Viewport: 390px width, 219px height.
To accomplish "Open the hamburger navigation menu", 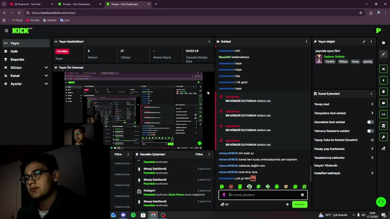I will 6,31.
